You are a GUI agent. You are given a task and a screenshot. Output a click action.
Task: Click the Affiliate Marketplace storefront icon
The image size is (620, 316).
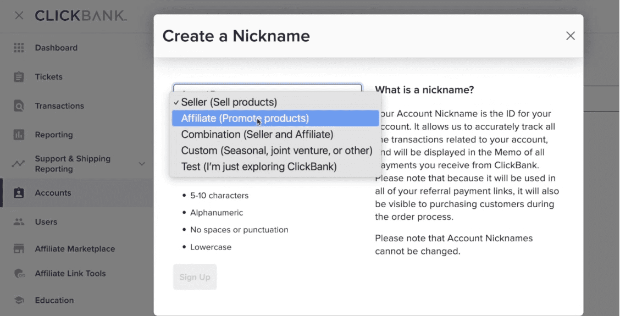(x=19, y=249)
